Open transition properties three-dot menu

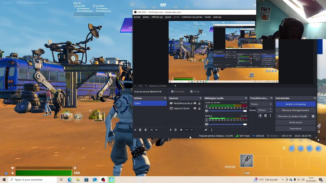coord(270,116)
